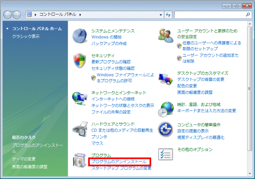The image size is (255, 179).
Task: Click ネットワークの状態とタスクの表示 link
Action: tap(123, 105)
